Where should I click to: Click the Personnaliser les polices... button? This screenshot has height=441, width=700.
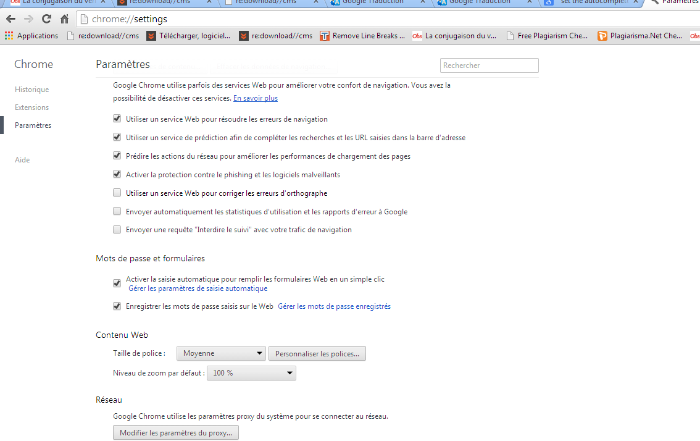pos(317,353)
